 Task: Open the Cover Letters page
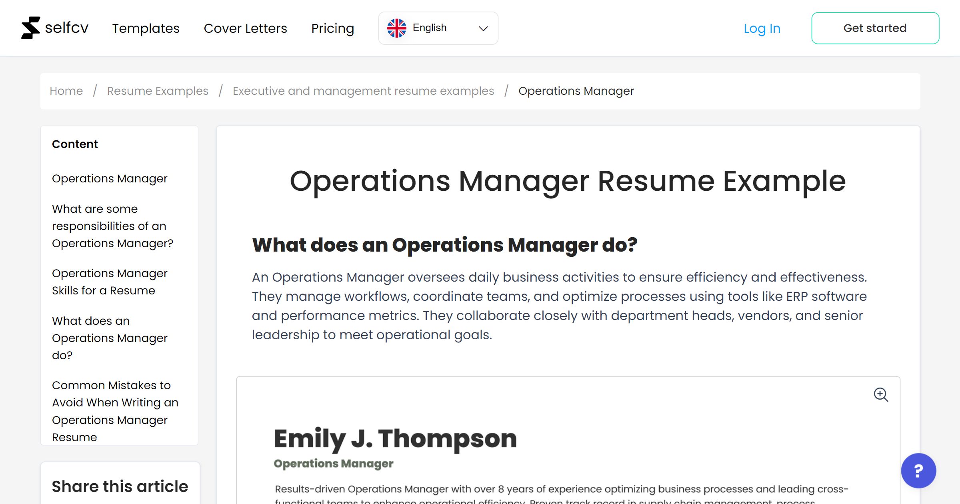point(245,28)
